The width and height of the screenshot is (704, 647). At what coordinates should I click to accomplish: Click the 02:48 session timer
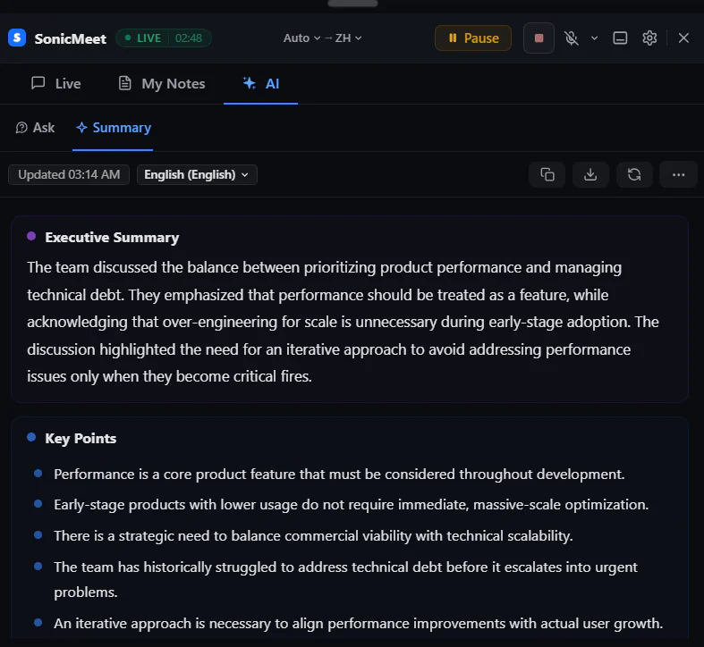click(x=189, y=38)
